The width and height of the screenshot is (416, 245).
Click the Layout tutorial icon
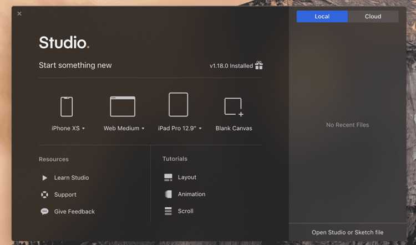pos(168,177)
